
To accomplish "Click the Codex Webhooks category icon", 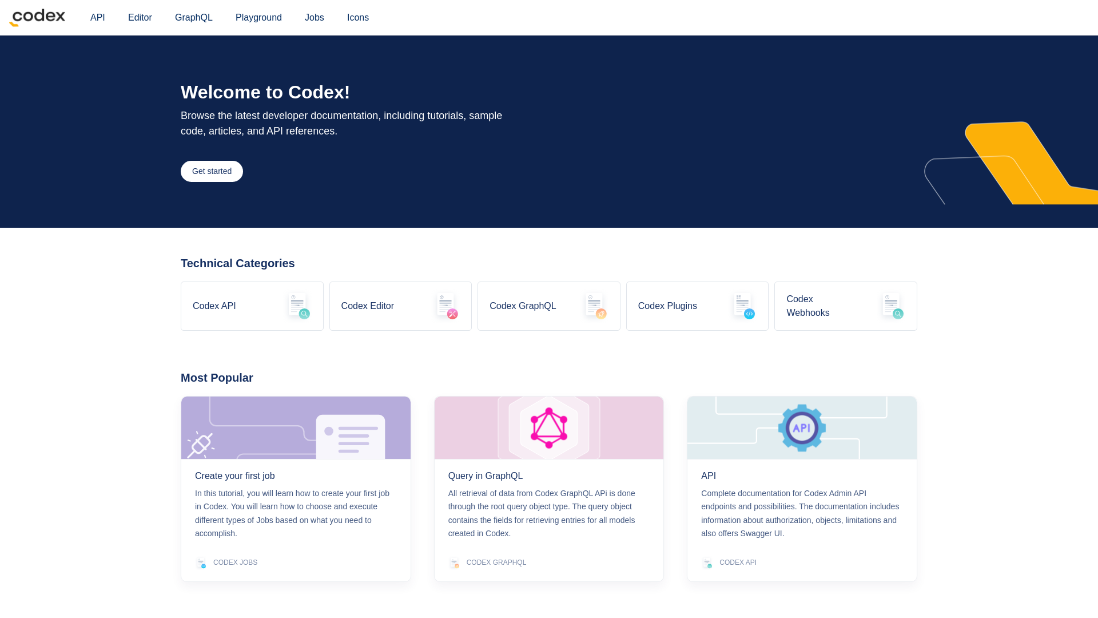I will pos(893,306).
